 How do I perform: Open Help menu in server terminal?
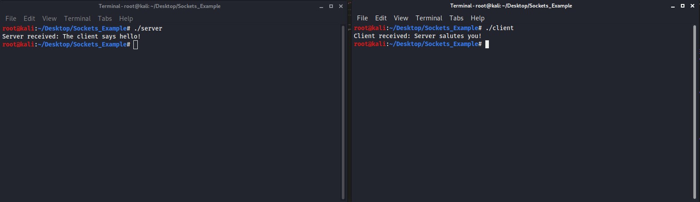(x=126, y=19)
